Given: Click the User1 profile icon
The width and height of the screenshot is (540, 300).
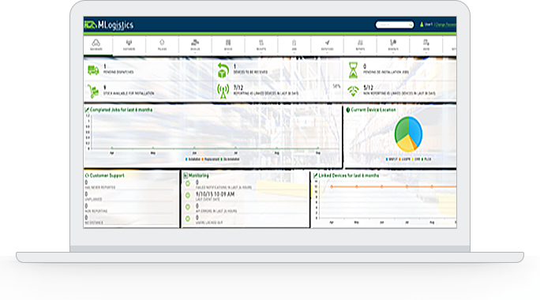Looking at the screenshot, I should (x=422, y=24).
